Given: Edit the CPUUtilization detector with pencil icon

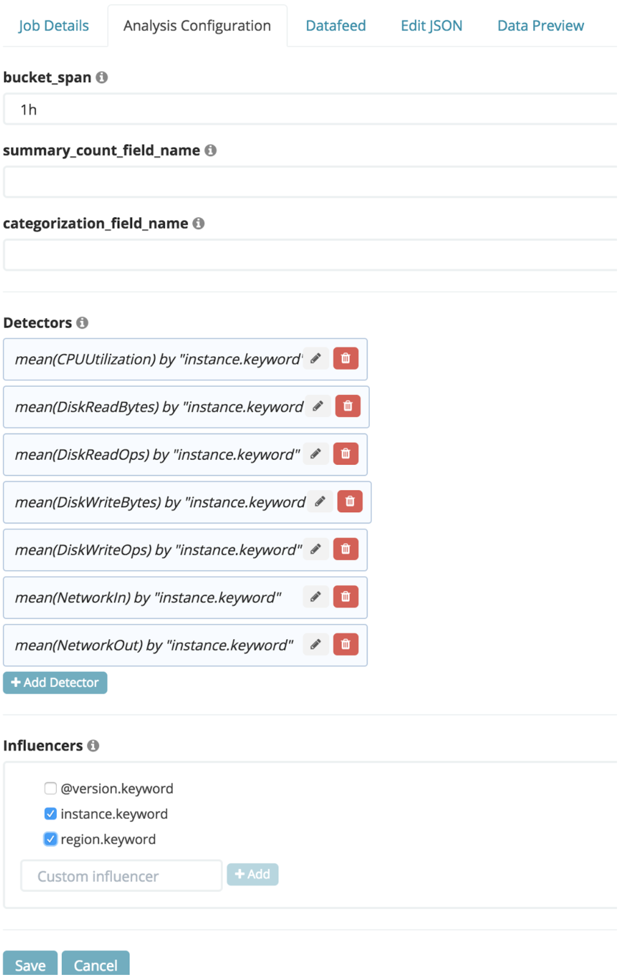Looking at the screenshot, I should (316, 359).
